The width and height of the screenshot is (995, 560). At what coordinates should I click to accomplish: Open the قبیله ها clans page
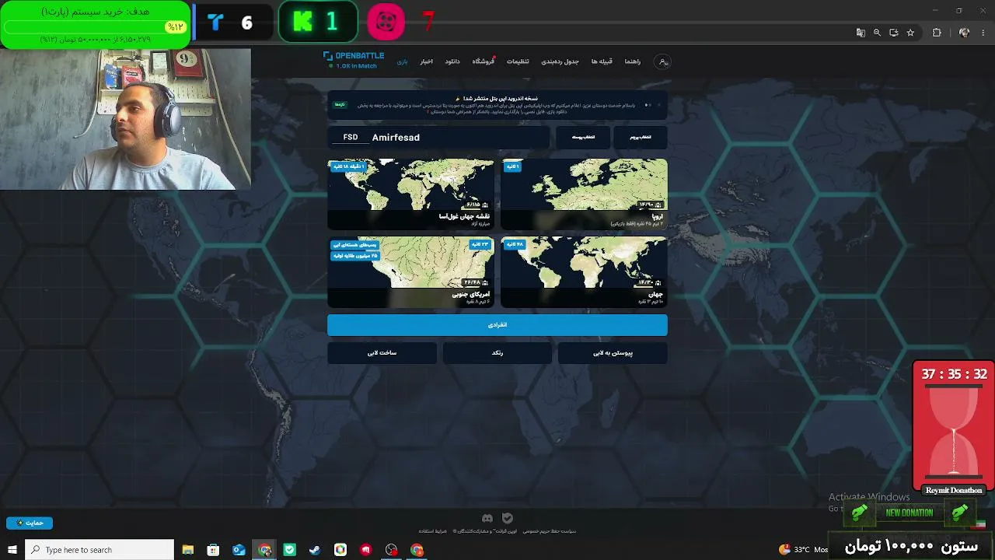(x=602, y=61)
